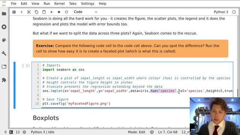The image size is (240, 135).
Task: Cut the selected cell with scissors icon
Action: 29,12
